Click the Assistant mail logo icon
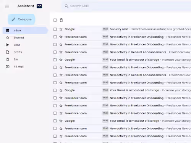Screen dimensions: 191x143 [39, 6]
